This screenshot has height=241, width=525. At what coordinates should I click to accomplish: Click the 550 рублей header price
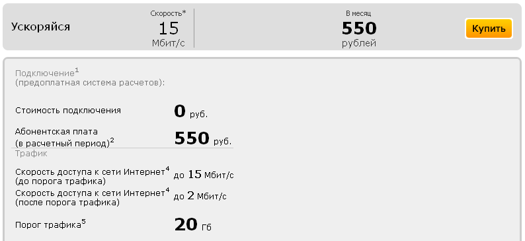pos(359,34)
